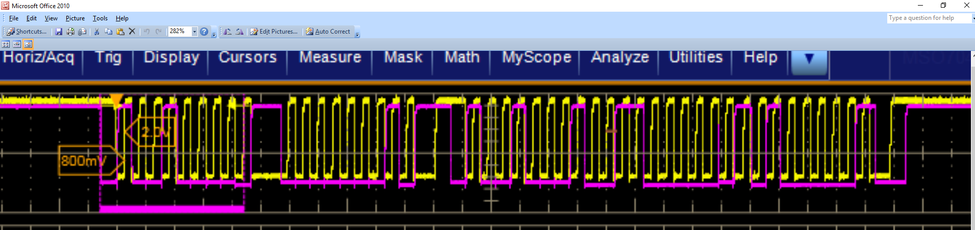
Task: Click Utilities in the oscilloscope image
Action: [696, 57]
